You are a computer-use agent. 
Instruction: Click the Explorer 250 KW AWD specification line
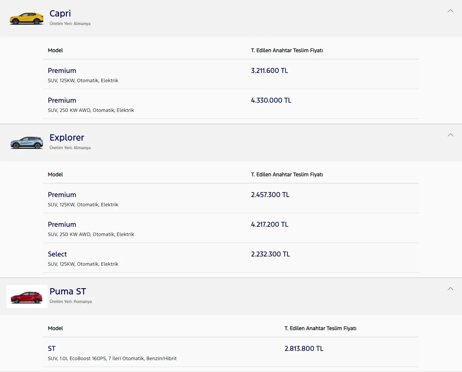coord(91,234)
